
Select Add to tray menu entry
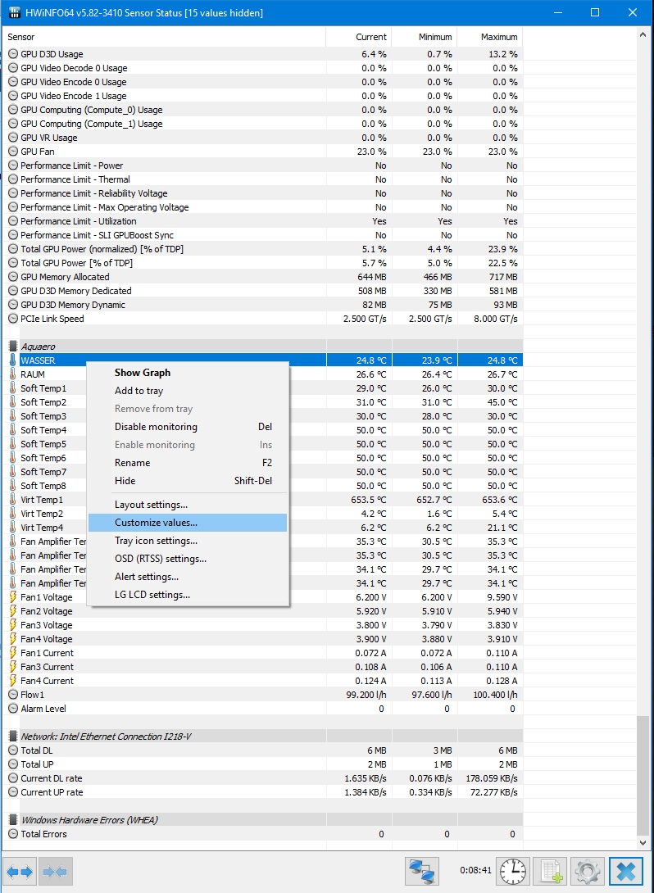point(188,391)
